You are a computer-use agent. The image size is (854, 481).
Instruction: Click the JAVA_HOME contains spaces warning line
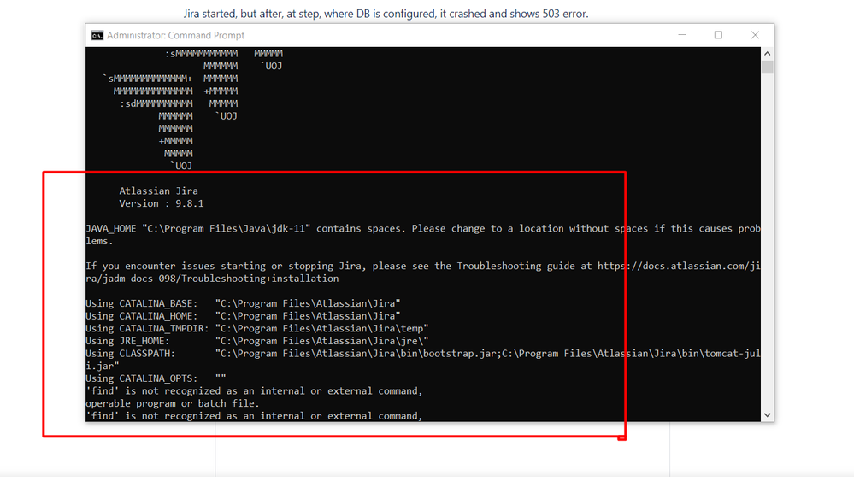coord(422,228)
